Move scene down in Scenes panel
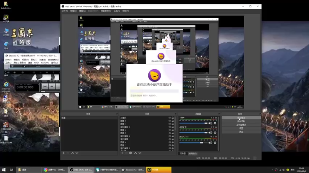This screenshot has width=309, height=173. coord(77,153)
